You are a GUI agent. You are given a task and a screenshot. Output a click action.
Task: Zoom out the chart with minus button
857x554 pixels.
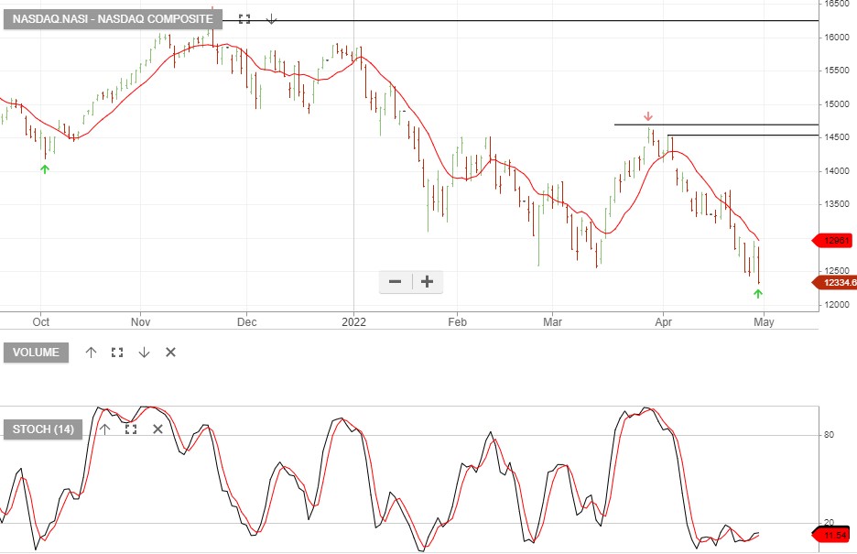[396, 282]
